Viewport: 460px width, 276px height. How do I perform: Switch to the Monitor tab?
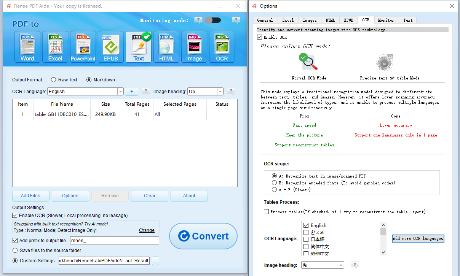(386, 20)
